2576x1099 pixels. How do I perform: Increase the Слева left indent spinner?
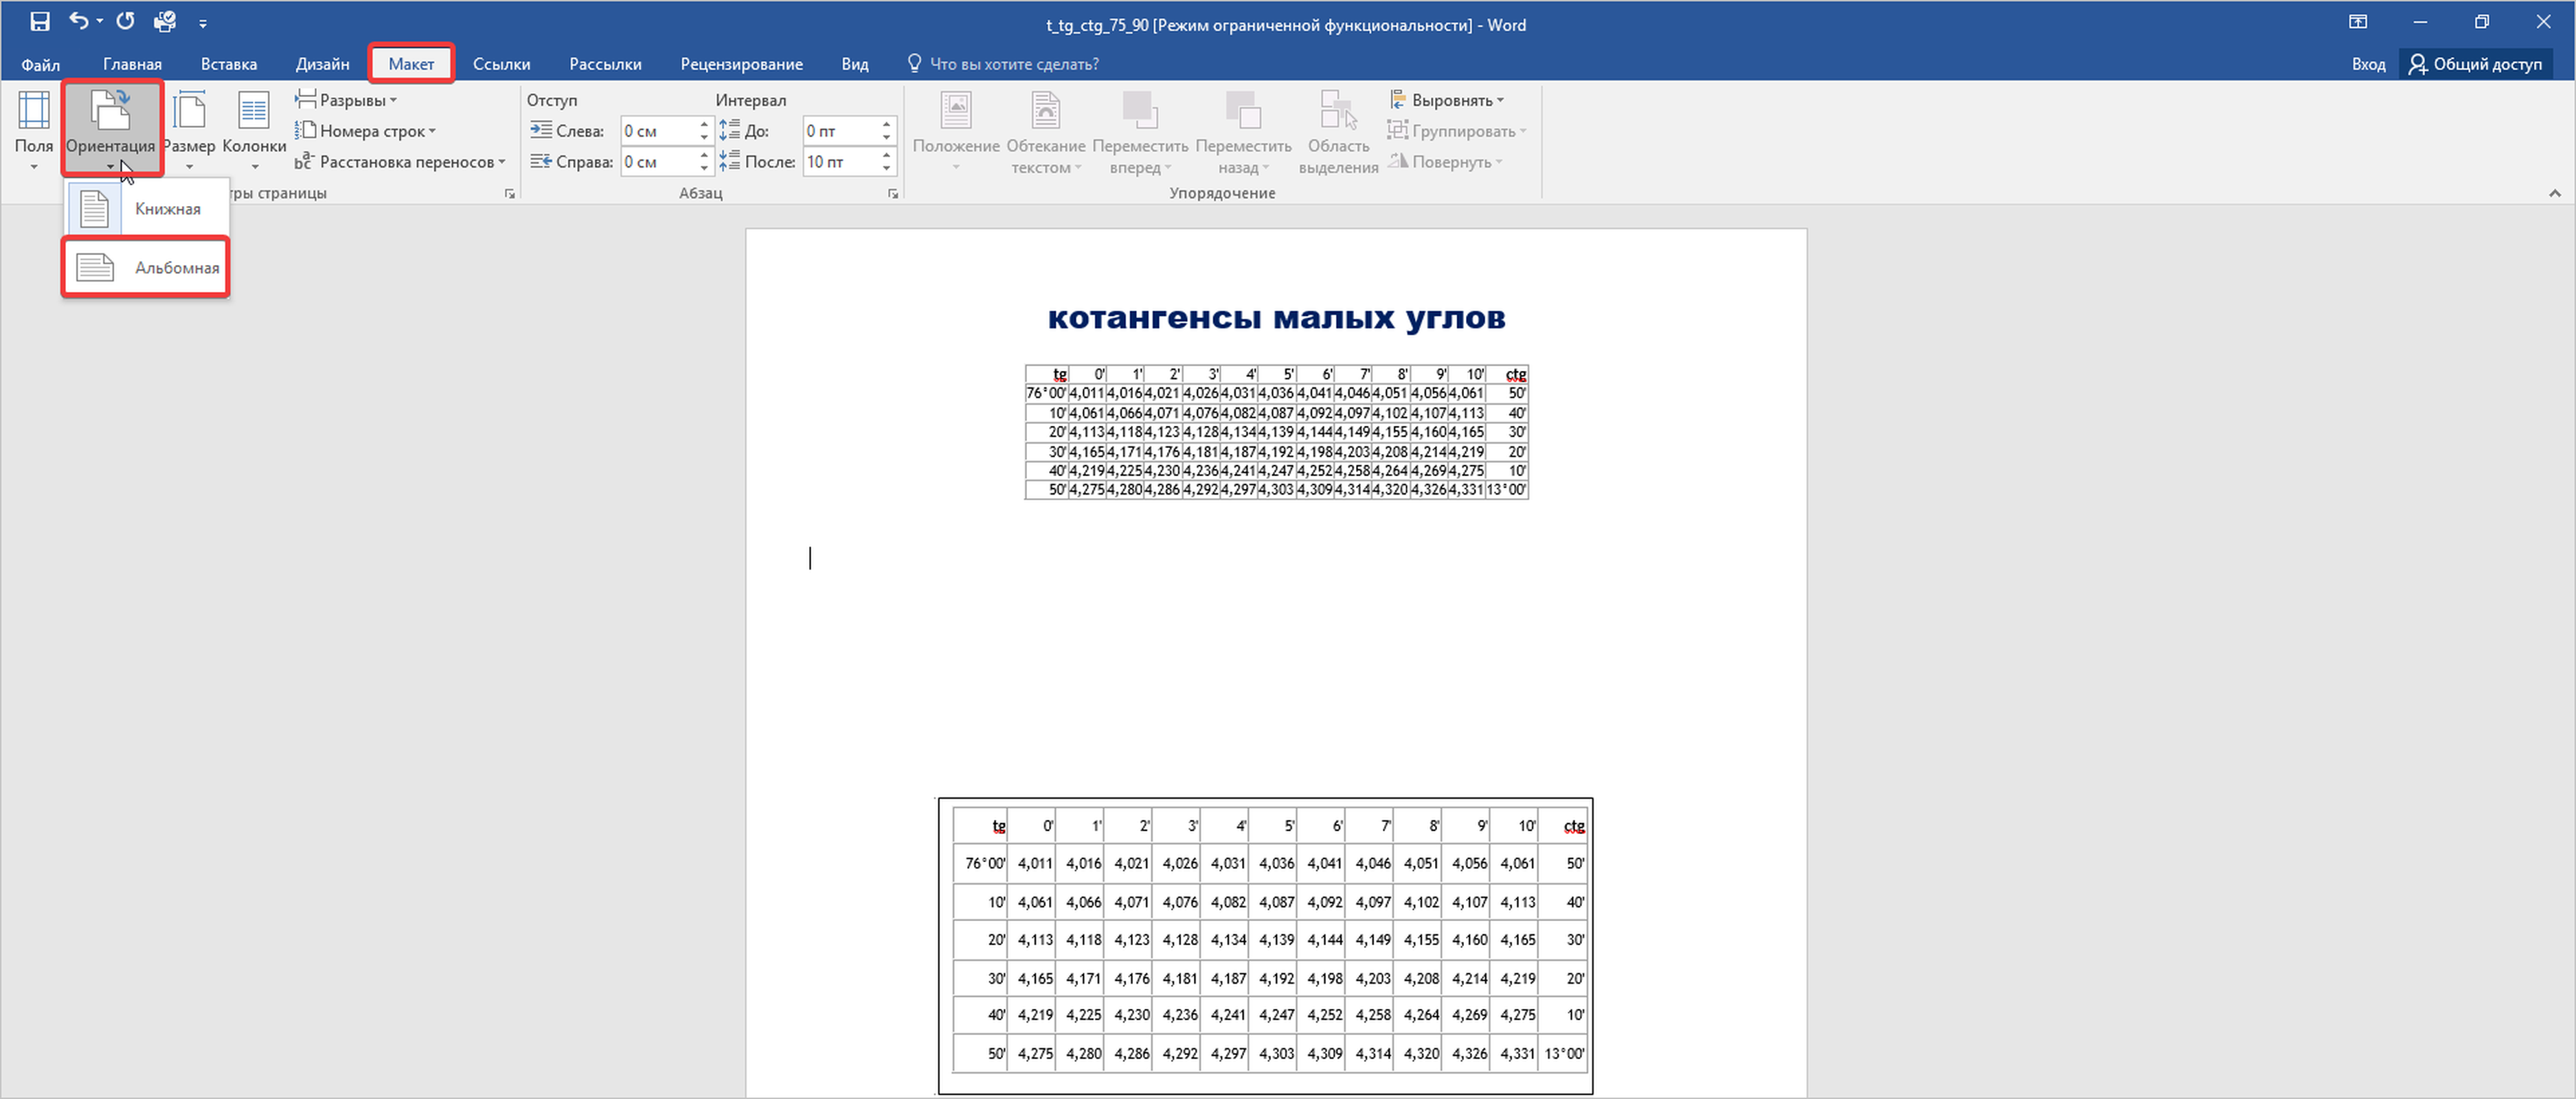coord(704,125)
